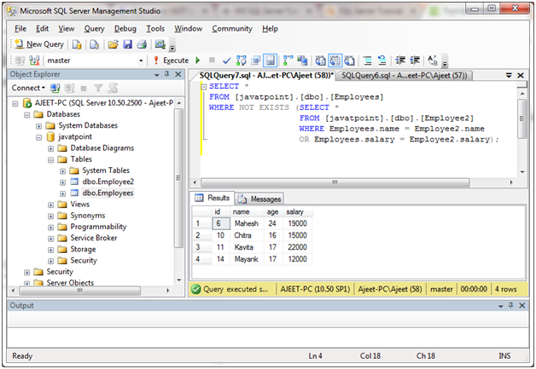Select Results to Text mode
Image resolution: width=536 pixels, height=369 pixels.
(x=320, y=61)
